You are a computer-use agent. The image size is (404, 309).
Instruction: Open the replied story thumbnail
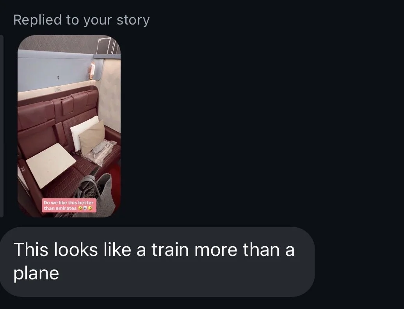point(69,126)
